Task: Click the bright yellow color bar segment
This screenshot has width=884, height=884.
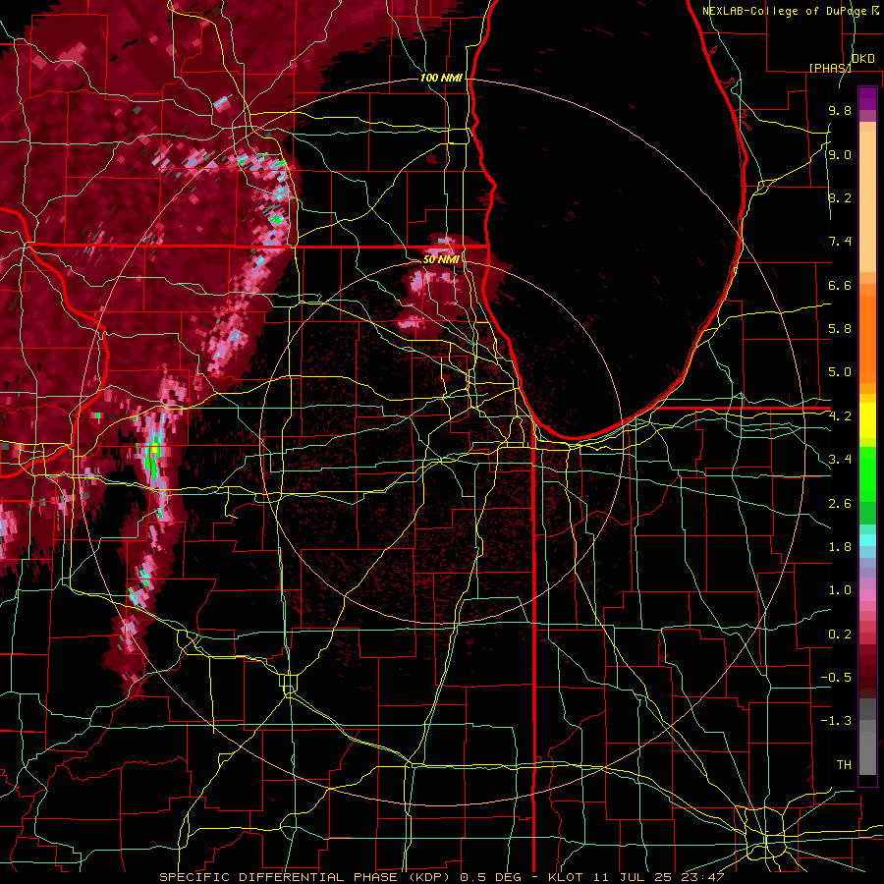Action: 867,420
